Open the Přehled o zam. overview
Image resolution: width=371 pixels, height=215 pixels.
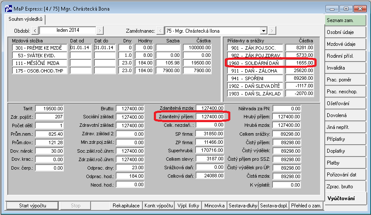click(x=306, y=206)
